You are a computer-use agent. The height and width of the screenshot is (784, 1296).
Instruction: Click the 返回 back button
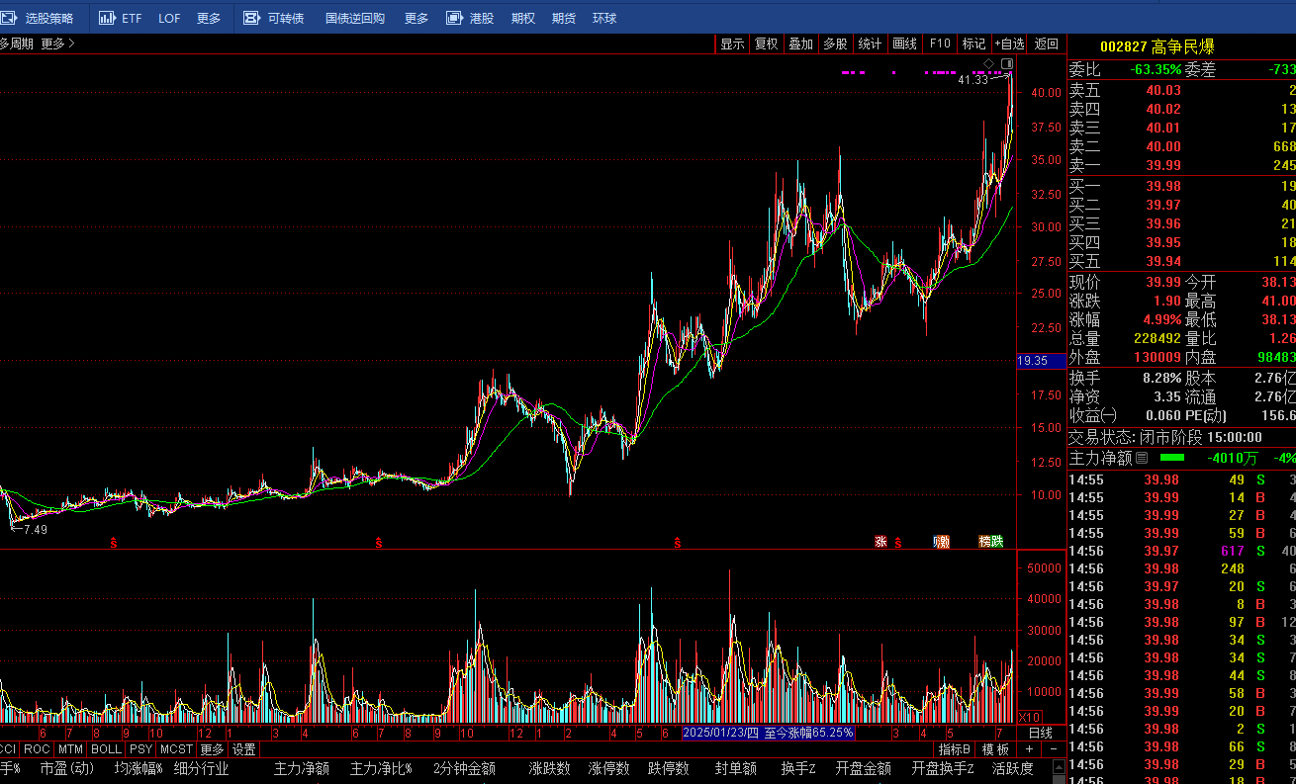(1047, 44)
